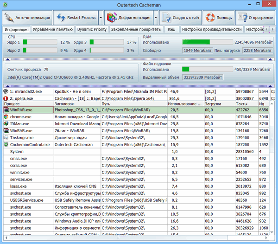The image size is (278, 244).
Task: Click the opera.exe alert icon
Action: (x=6, y=98)
